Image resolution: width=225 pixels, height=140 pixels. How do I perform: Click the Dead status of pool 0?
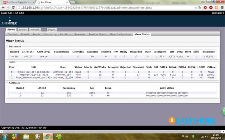tap(78, 72)
